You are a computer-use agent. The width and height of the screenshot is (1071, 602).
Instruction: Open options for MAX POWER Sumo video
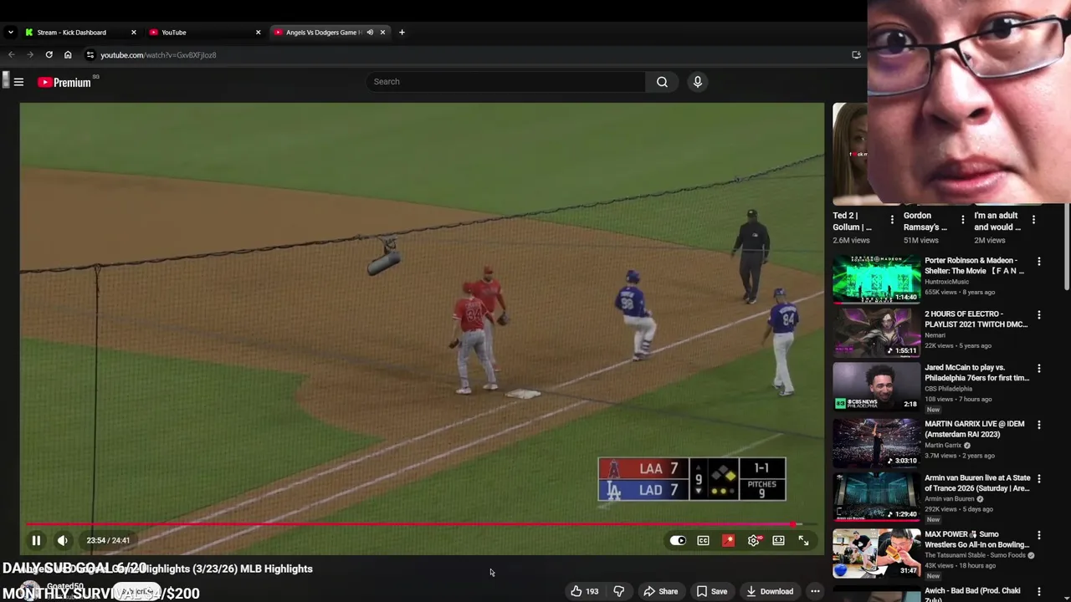[1039, 535]
